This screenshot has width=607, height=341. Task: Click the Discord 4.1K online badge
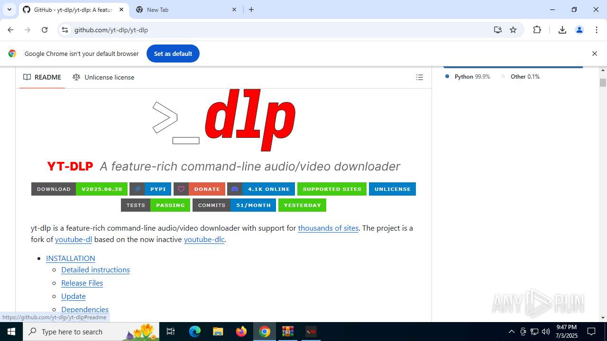pyautogui.click(x=261, y=189)
